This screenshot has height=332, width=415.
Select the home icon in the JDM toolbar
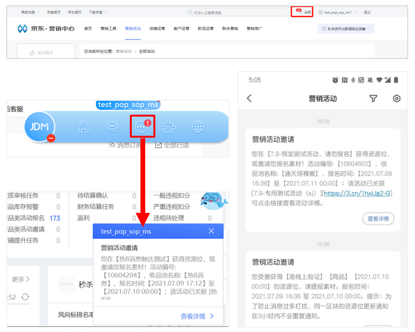[x=83, y=126]
